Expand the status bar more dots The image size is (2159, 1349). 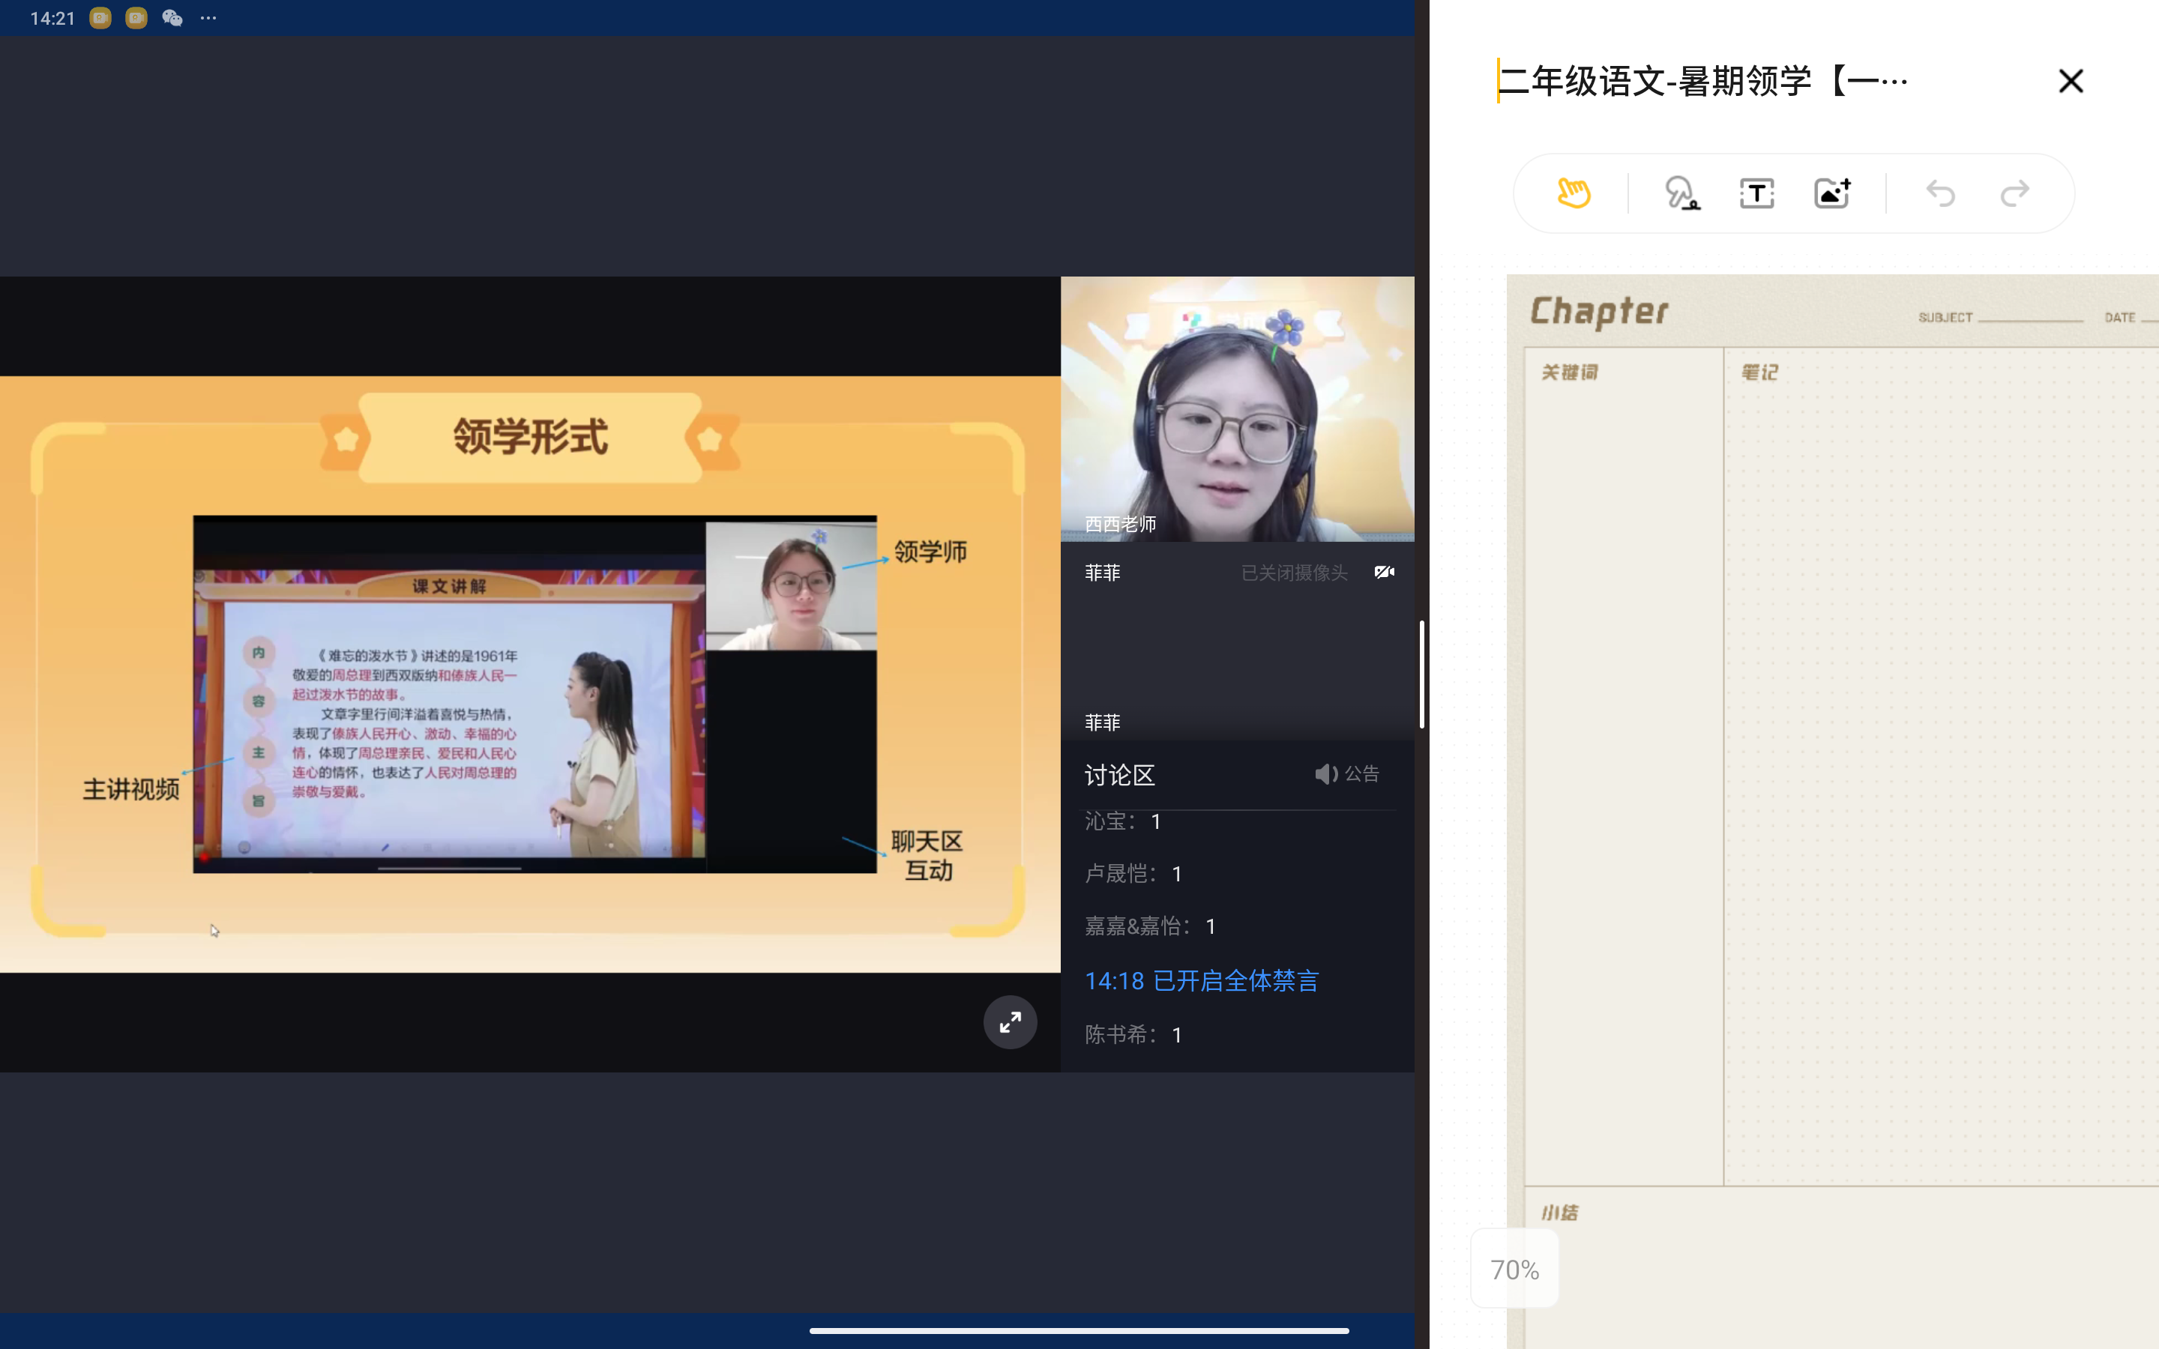pyautogui.click(x=208, y=18)
